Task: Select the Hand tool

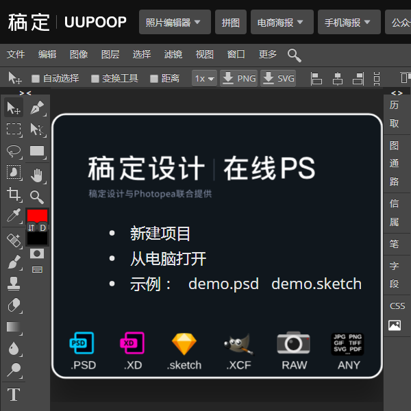Action: coord(37,175)
